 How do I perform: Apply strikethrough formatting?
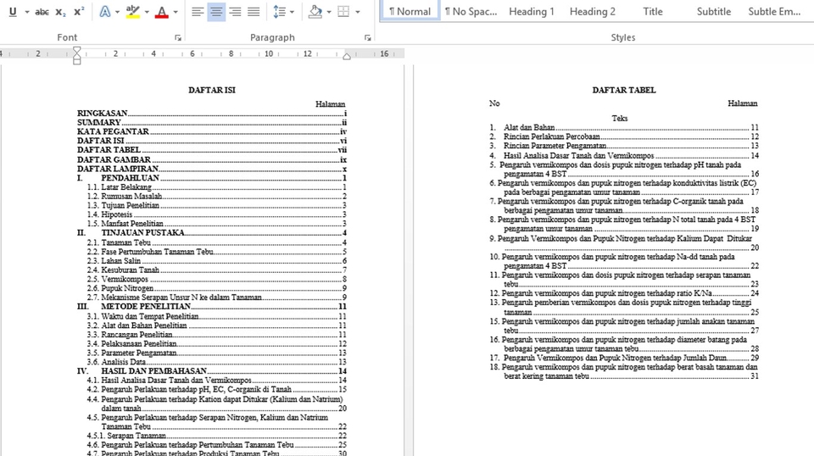pyautogui.click(x=42, y=11)
